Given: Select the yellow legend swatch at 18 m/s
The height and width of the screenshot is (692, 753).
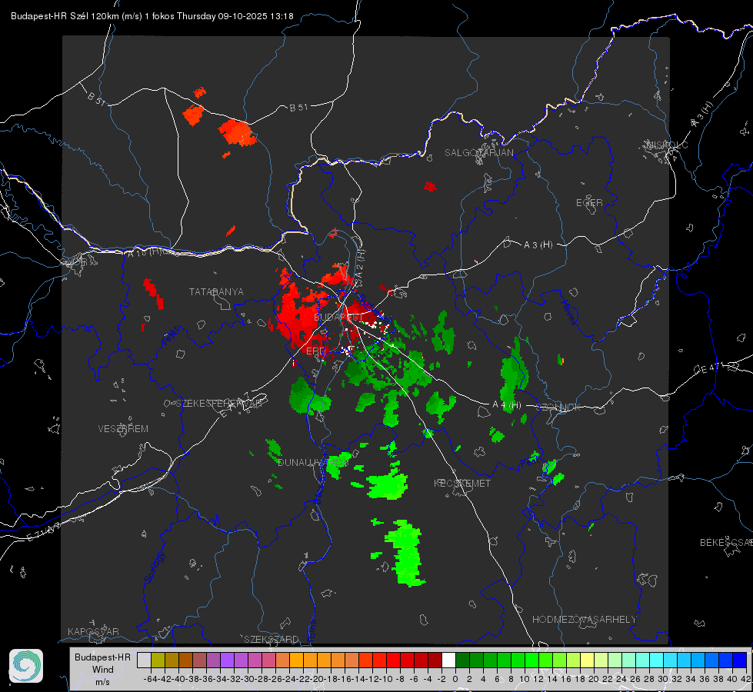Looking at the screenshot, I should tap(587, 660).
